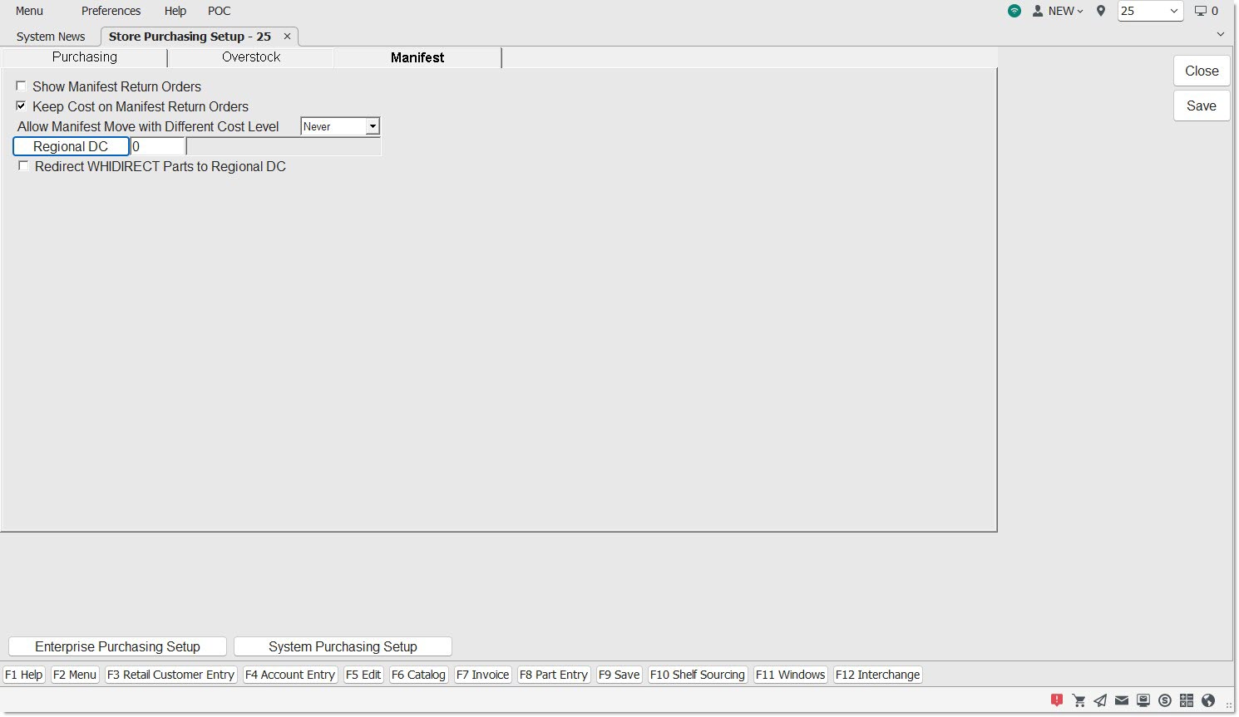
Task: Enable Show Manifest Return Orders checkbox
Action: click(22, 86)
